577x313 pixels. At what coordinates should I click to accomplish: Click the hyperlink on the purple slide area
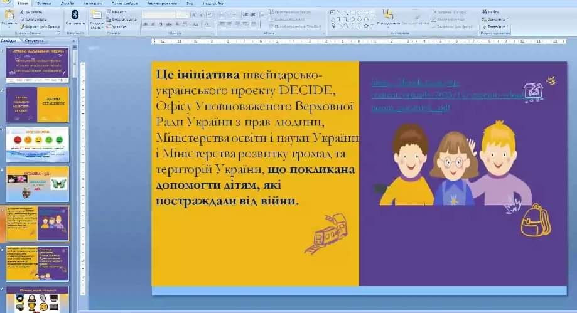point(447,95)
